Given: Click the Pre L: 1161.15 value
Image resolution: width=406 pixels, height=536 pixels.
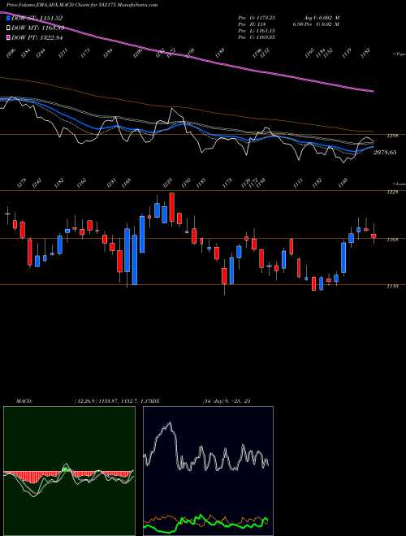Looking at the screenshot, I should 257,31.
